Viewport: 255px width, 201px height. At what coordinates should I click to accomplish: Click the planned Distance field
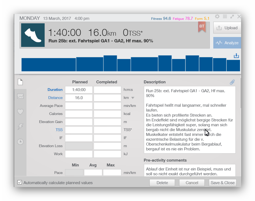[79, 98]
